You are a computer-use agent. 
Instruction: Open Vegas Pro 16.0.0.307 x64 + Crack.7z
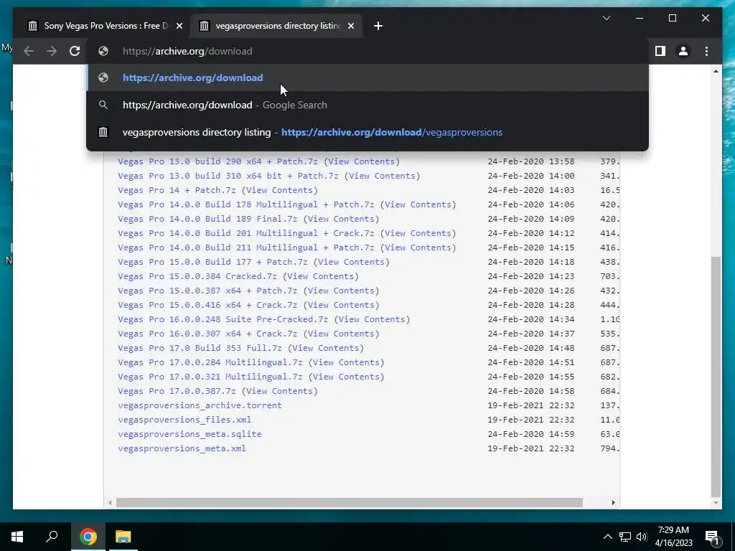[207, 334]
